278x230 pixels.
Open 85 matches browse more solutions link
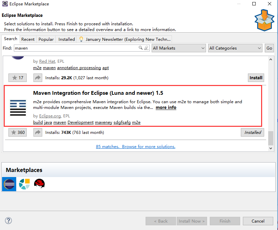(136, 147)
